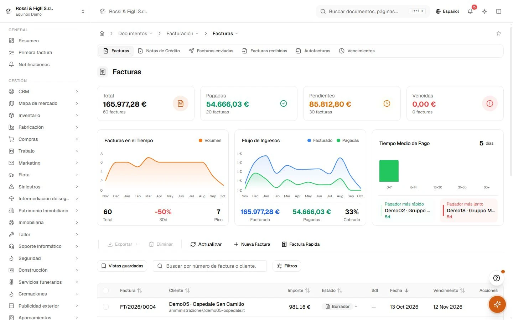Sort table by Factura column arrows
The height and width of the screenshot is (320, 513).
140,290
